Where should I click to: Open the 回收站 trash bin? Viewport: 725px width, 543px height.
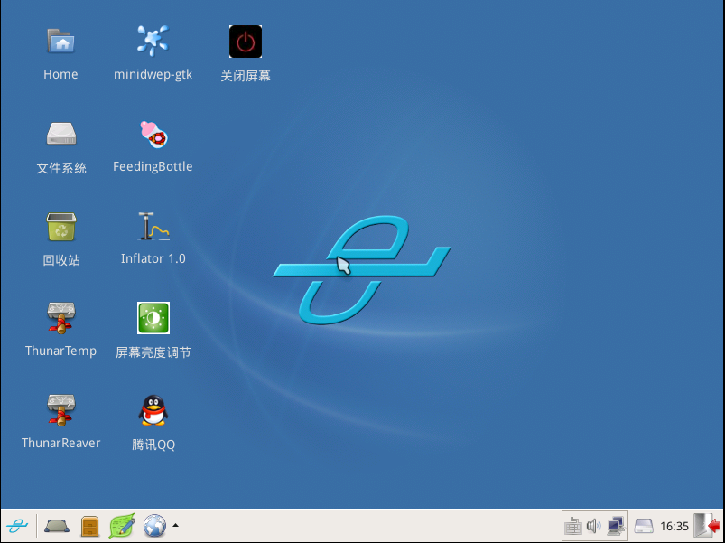pyautogui.click(x=61, y=227)
